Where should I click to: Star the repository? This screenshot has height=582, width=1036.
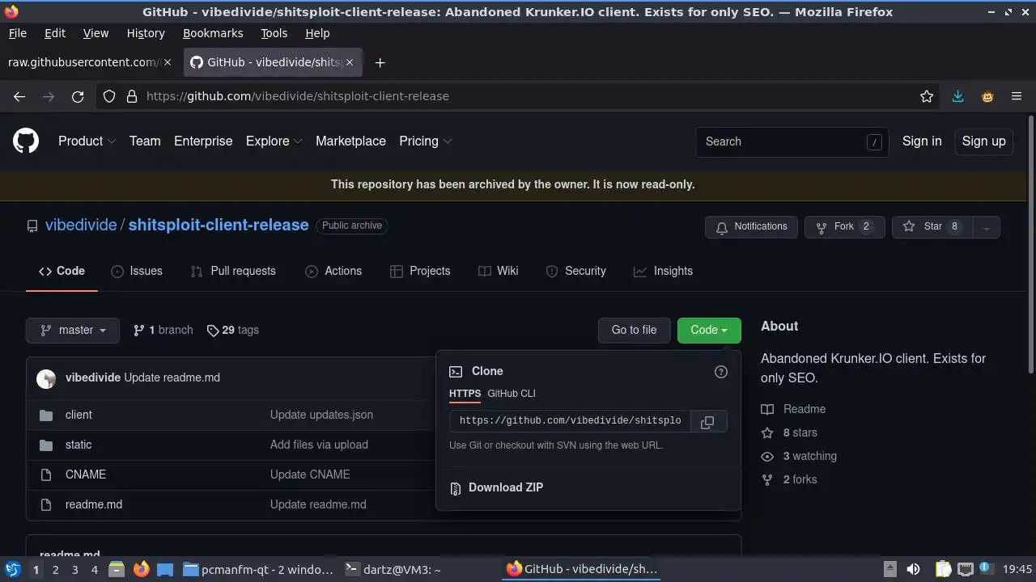tap(932, 227)
